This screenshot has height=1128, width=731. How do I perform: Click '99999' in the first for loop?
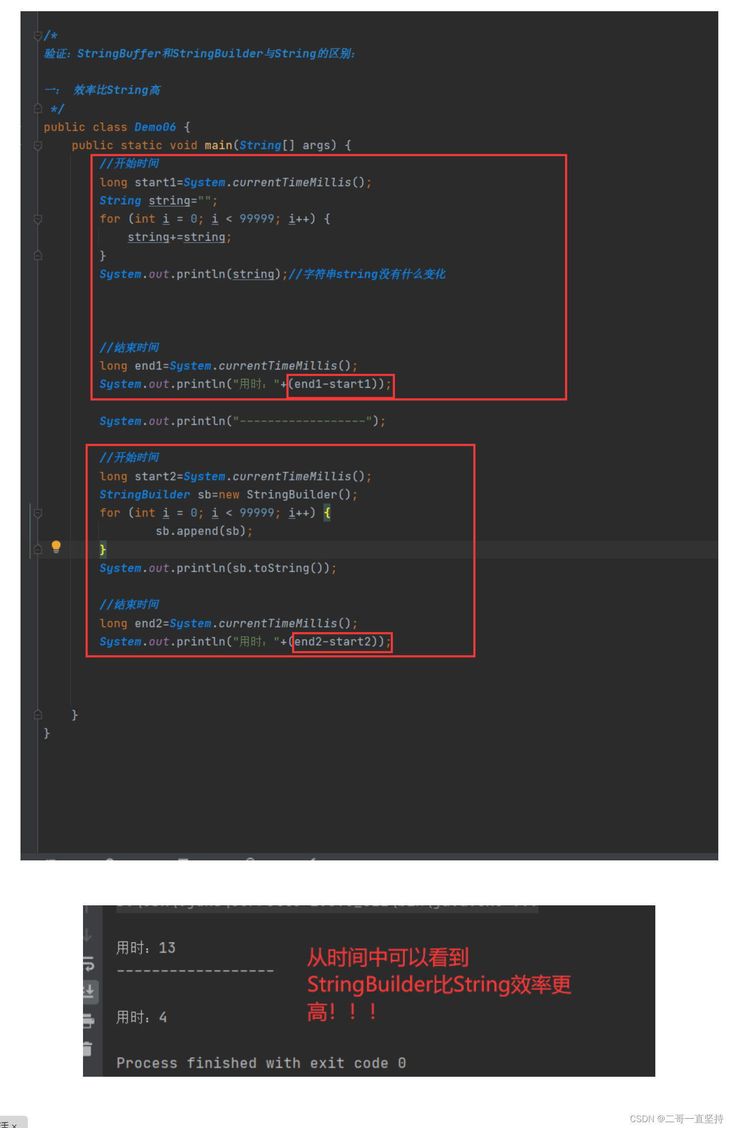pos(257,219)
